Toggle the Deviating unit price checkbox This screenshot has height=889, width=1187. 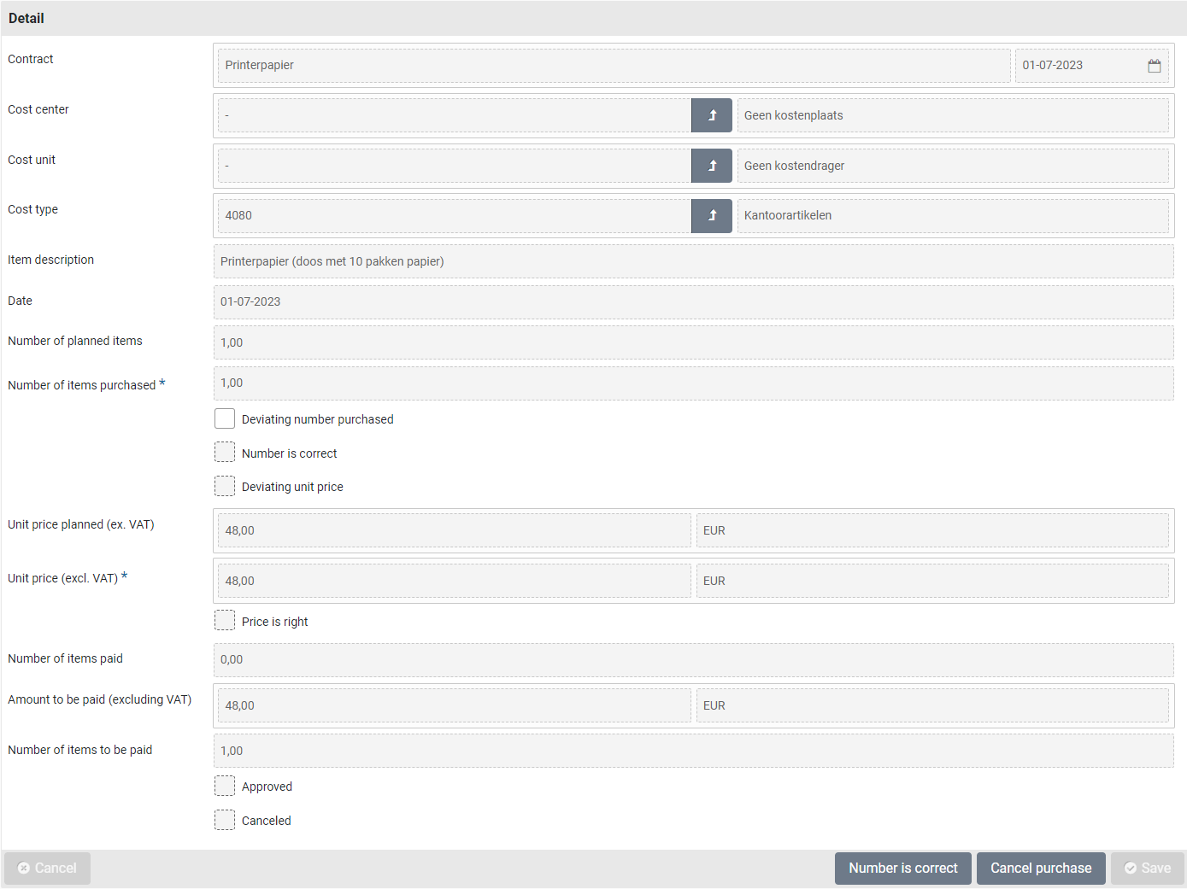tap(225, 486)
